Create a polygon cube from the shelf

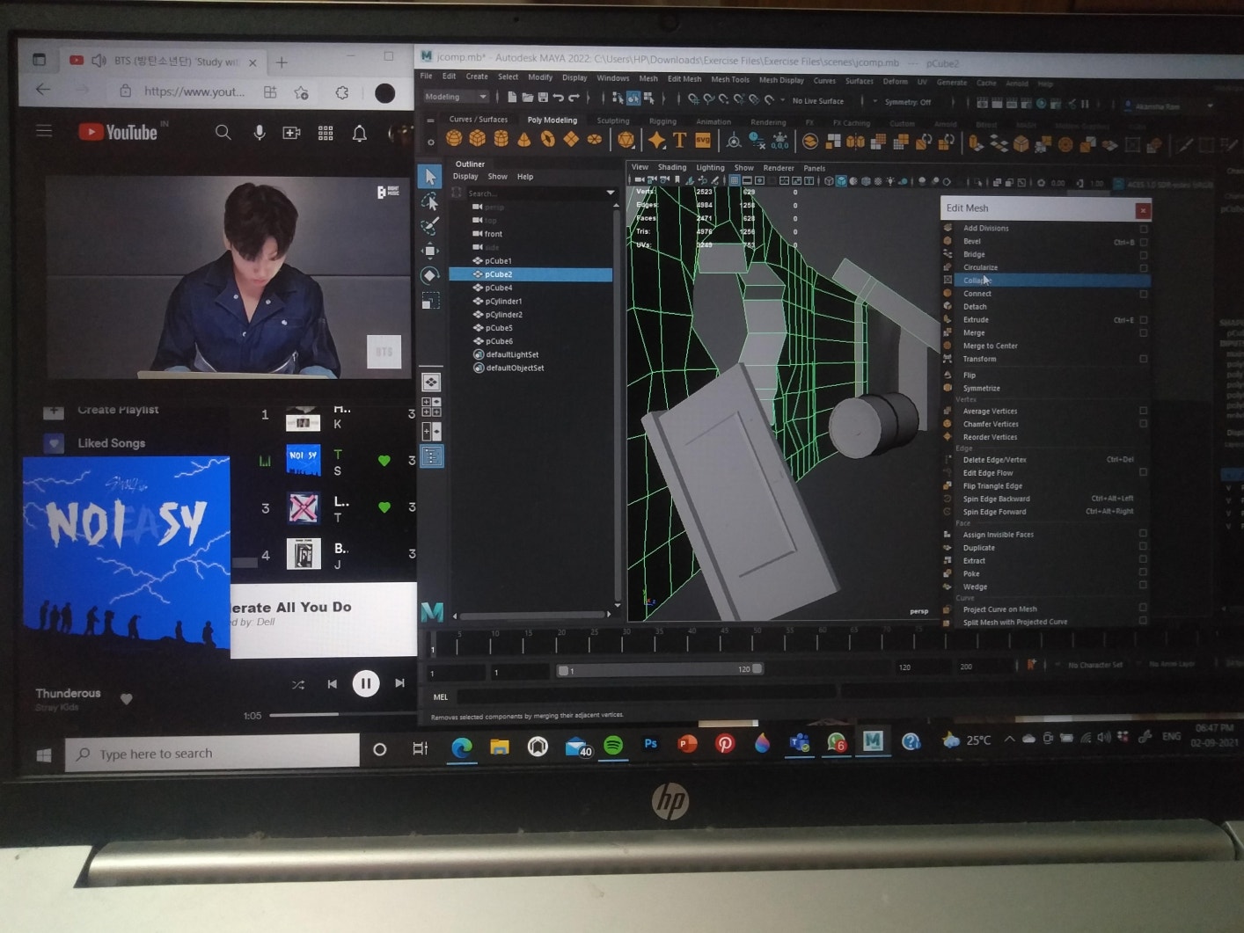click(477, 139)
